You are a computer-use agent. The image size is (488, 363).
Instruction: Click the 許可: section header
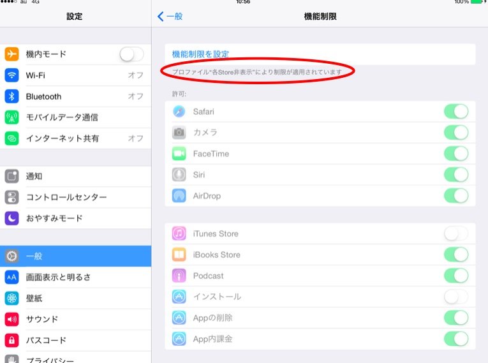179,94
